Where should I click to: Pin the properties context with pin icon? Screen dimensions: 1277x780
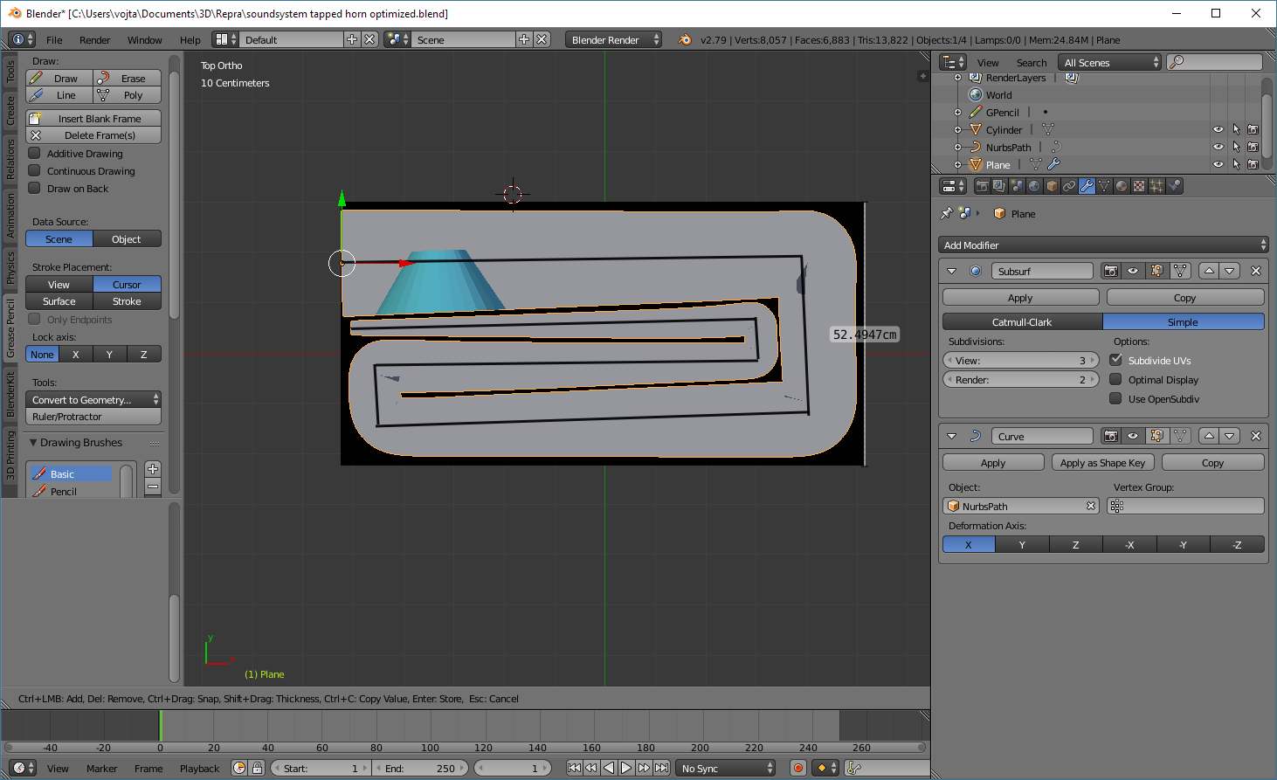[x=946, y=213]
